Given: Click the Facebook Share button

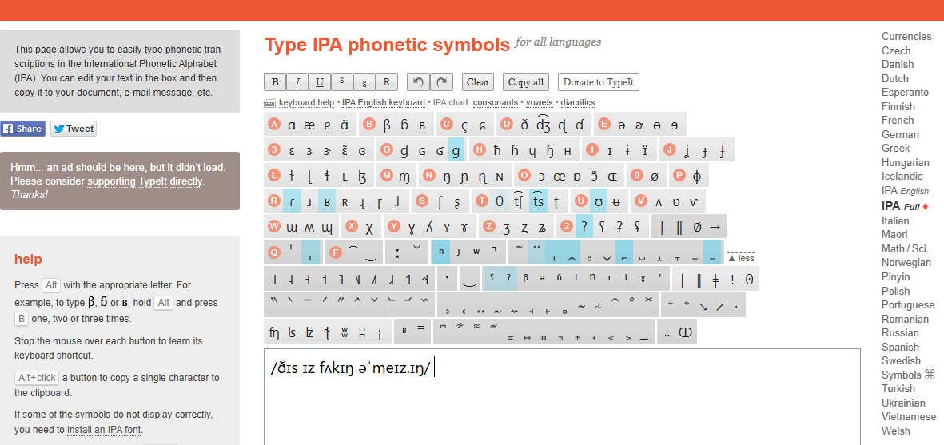Looking at the screenshot, I should 22,129.
